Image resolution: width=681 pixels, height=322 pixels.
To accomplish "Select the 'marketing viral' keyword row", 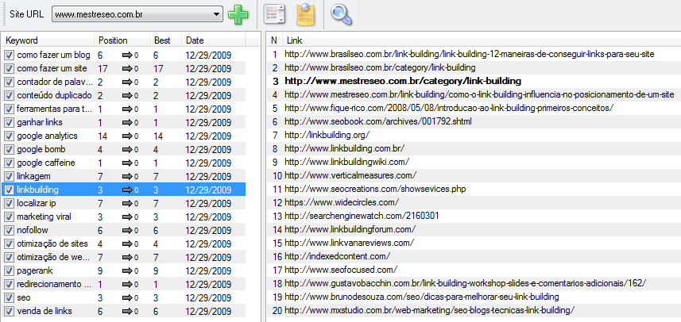I will click(46, 217).
